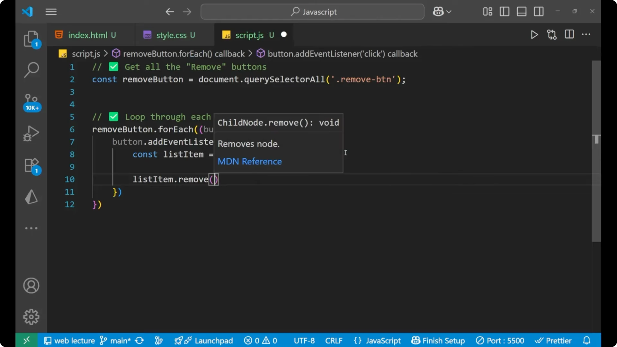Image resolution: width=617 pixels, height=347 pixels.
Task: Open the Run and Debug view
Action: (x=31, y=133)
